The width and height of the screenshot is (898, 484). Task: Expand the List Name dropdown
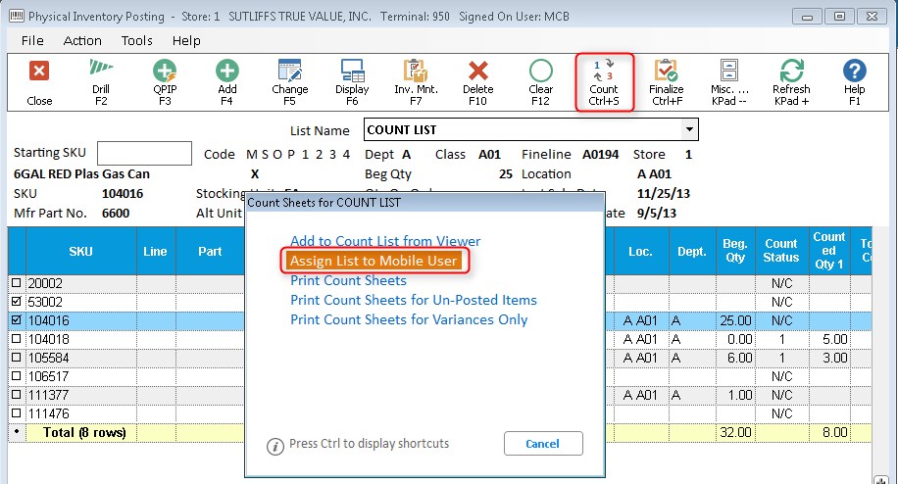[x=690, y=129]
